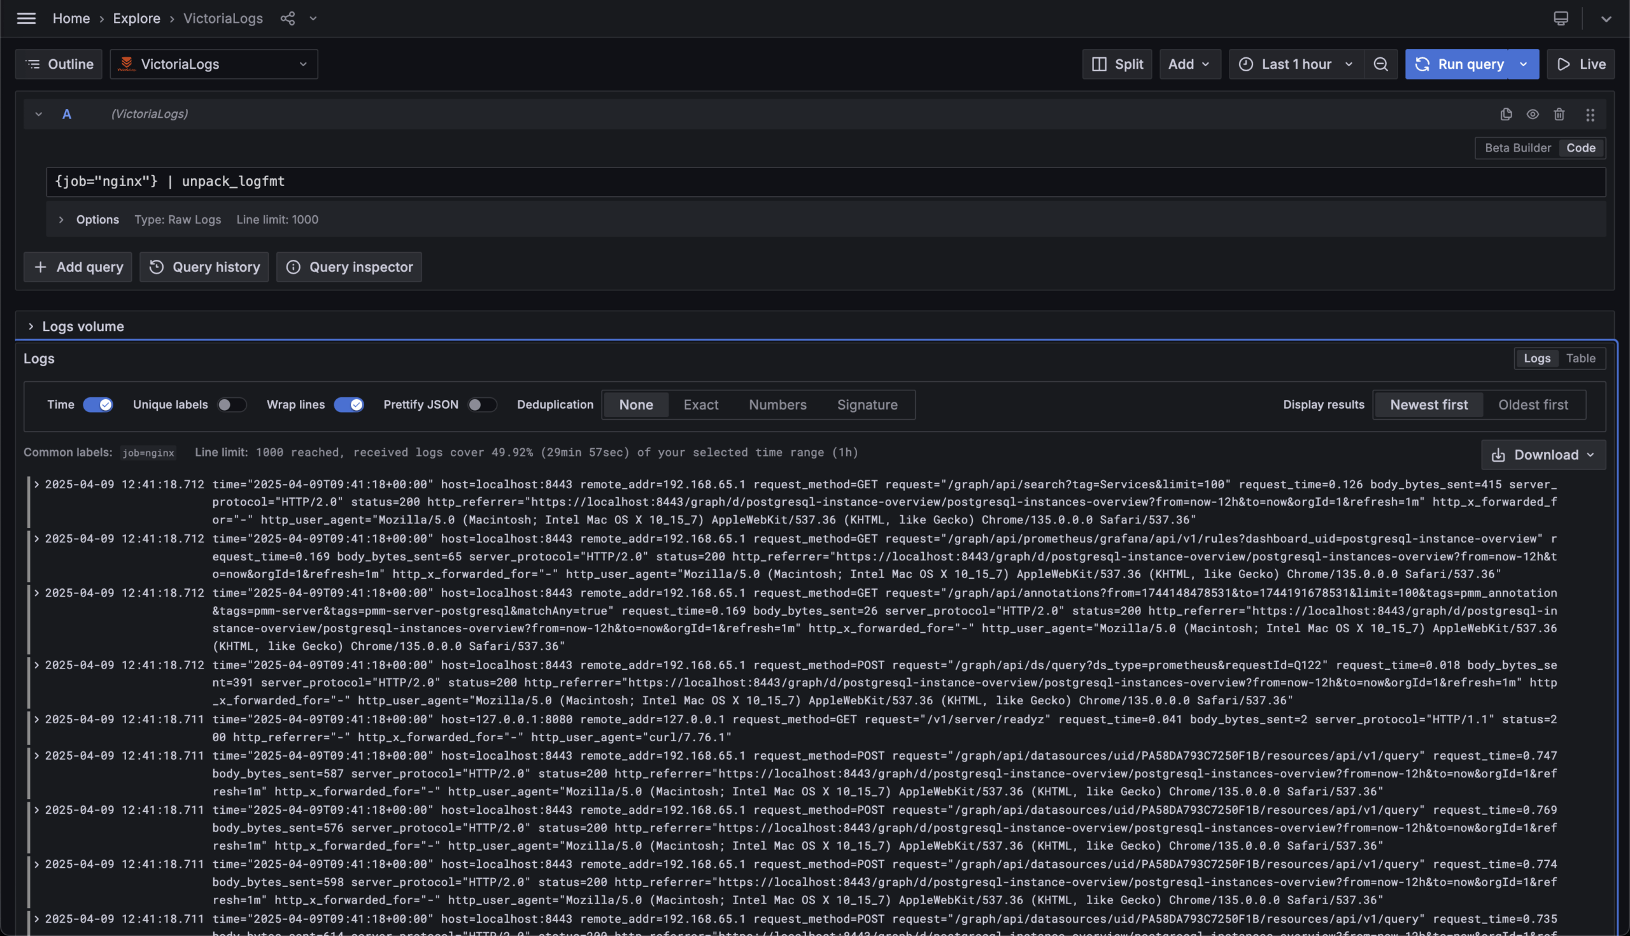The width and height of the screenshot is (1630, 936).
Task: Open the VictoriaLogs datasource dropdown
Action: [x=213, y=64]
